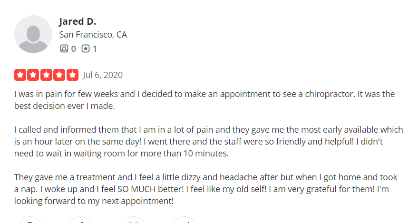Screen dimensions: 418x223
Task: Click the fifth red rating star
Action: click(x=72, y=75)
